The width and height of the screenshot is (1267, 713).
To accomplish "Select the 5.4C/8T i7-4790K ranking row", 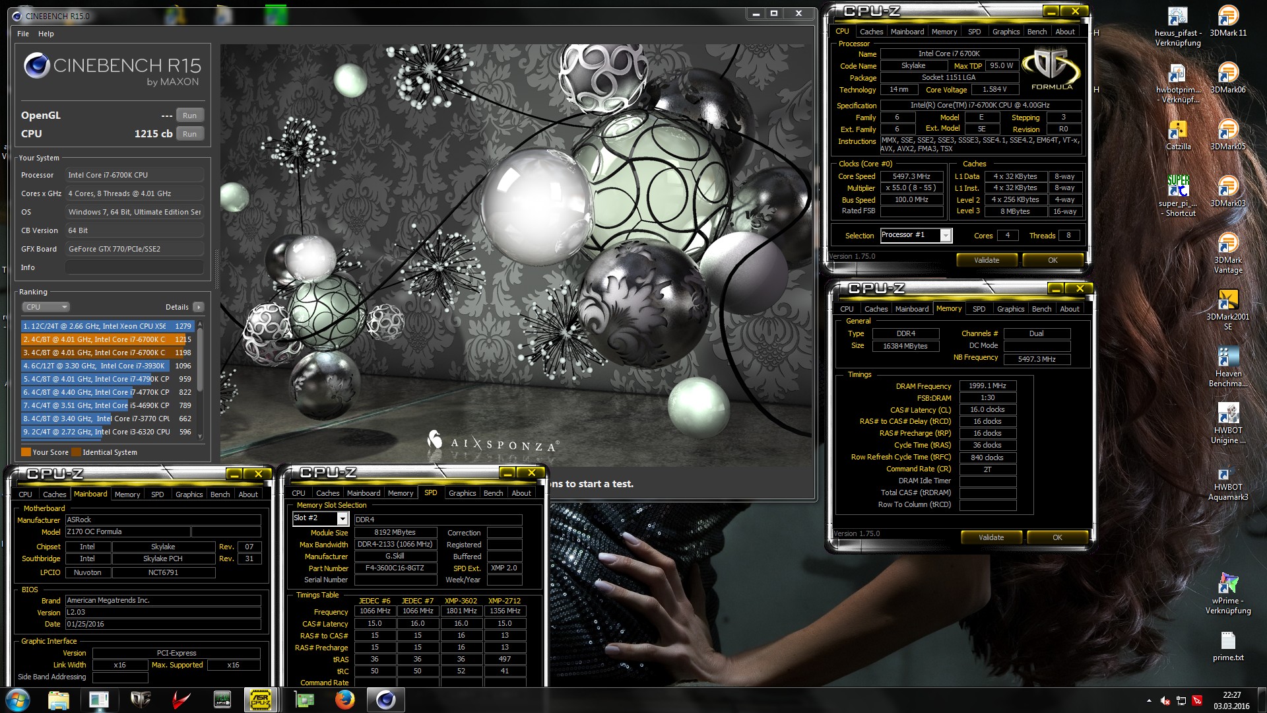I will pyautogui.click(x=107, y=379).
